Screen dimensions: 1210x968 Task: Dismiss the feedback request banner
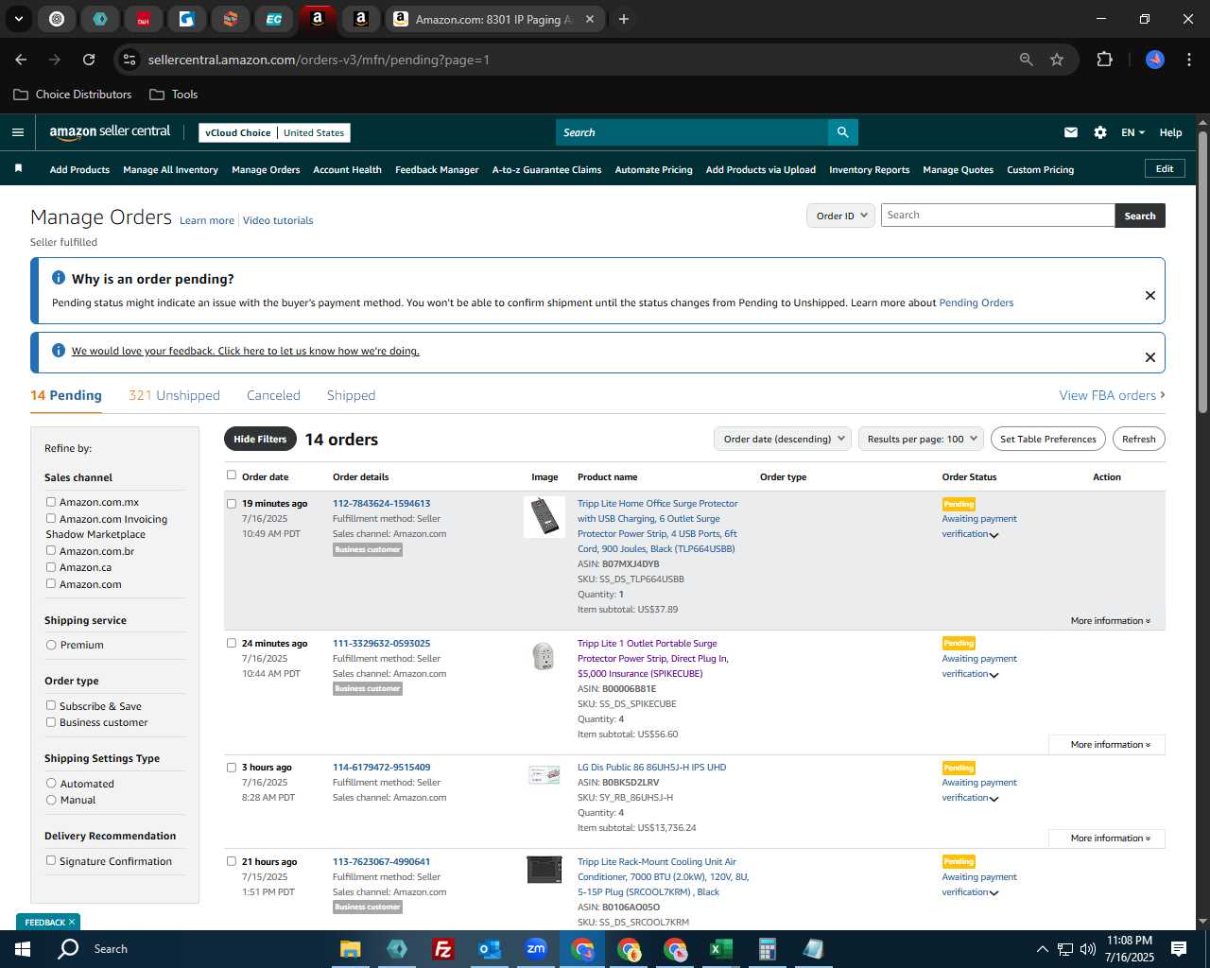click(1150, 357)
